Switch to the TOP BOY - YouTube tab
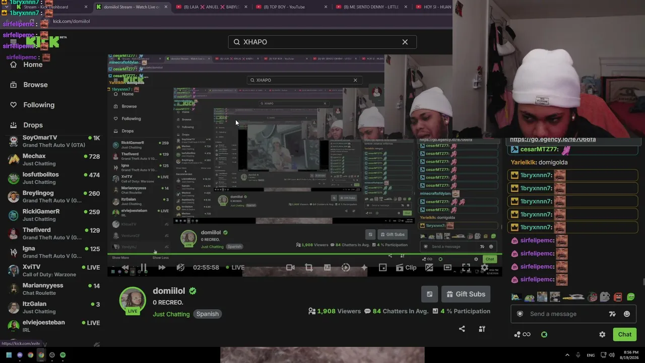This screenshot has height=363, width=645. 292,7
